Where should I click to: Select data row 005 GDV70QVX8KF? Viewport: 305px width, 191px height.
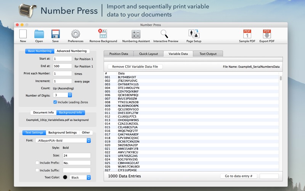click(192, 91)
